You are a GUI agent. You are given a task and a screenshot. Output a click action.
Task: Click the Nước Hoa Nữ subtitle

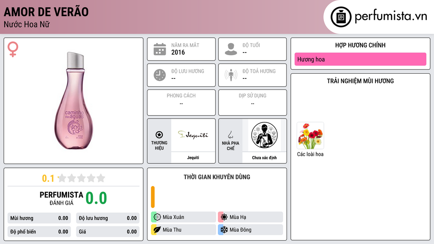(27, 24)
